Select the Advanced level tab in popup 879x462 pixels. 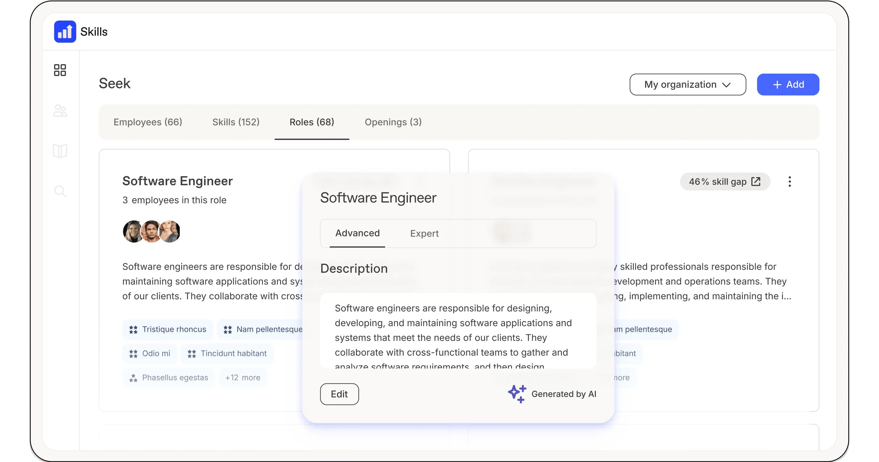coord(357,233)
